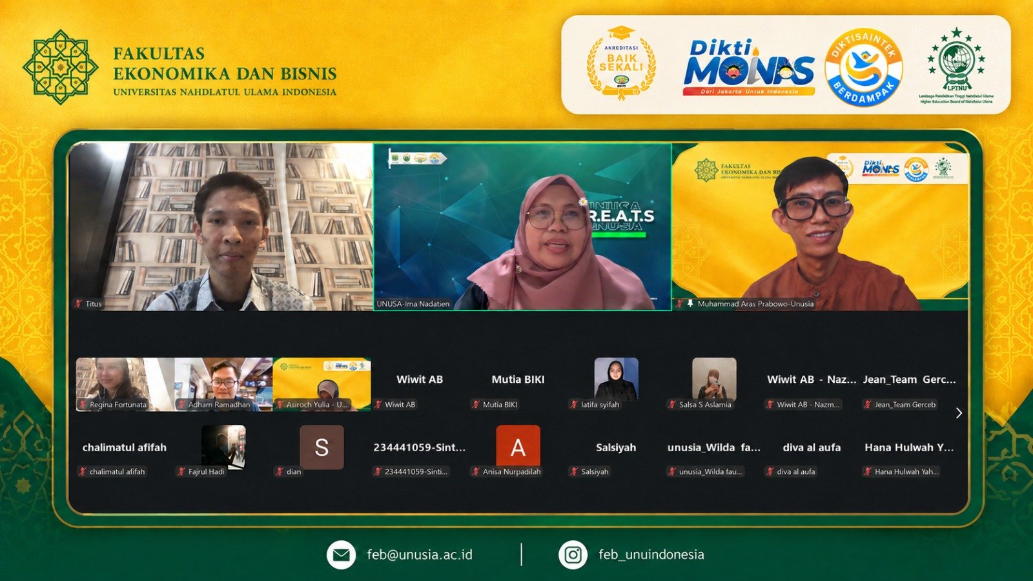The height and width of the screenshot is (581, 1033).
Task: Click the muted mic icon beside Adham Ramadhan
Action: point(181,405)
